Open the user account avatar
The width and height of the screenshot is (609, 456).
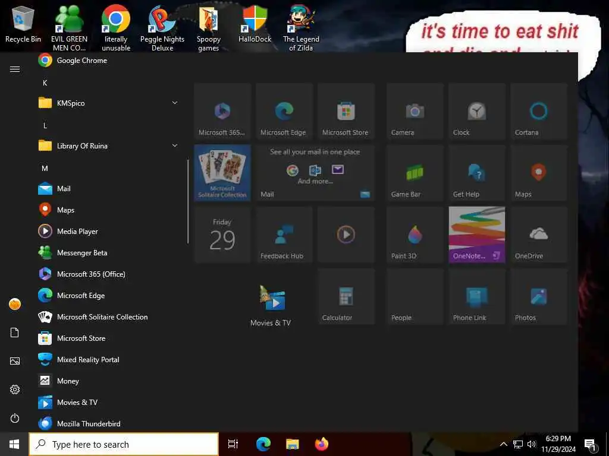[x=15, y=304]
